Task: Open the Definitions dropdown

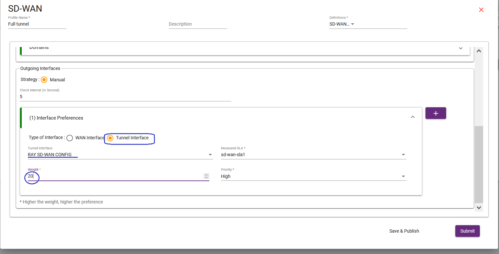Action: point(368,24)
